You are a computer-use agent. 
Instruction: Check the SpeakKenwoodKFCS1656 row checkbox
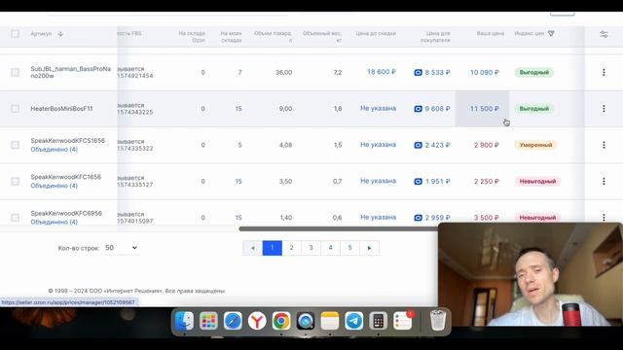16,145
